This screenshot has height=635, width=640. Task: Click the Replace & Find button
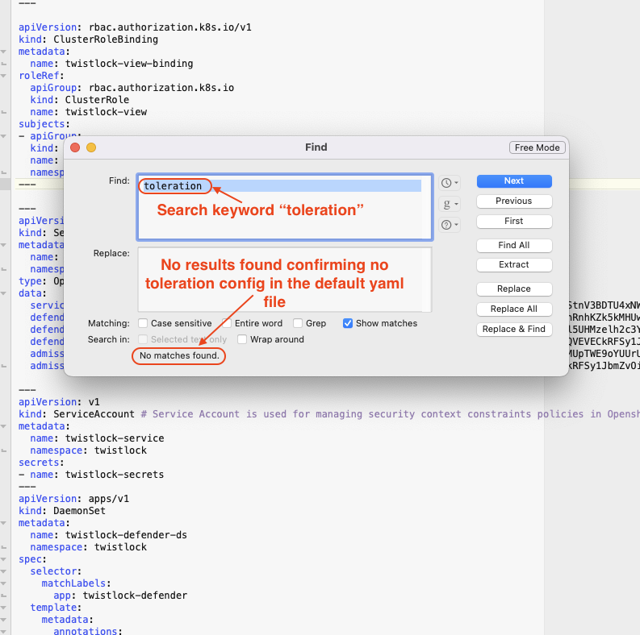(x=514, y=330)
